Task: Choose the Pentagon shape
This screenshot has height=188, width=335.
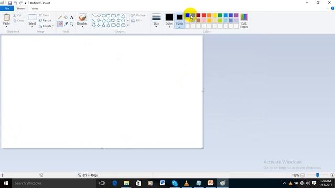Action: (x=104, y=21)
